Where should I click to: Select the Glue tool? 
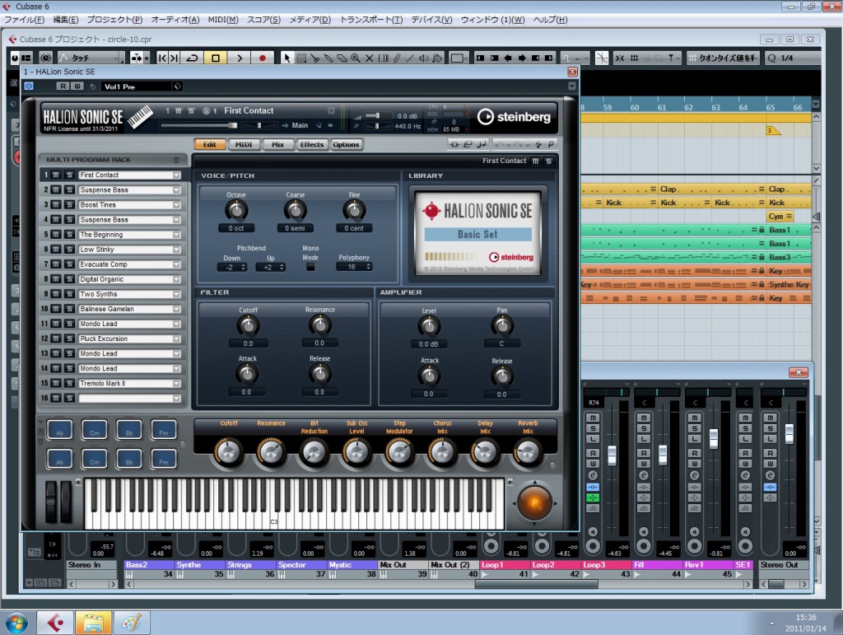pyautogui.click(x=328, y=58)
